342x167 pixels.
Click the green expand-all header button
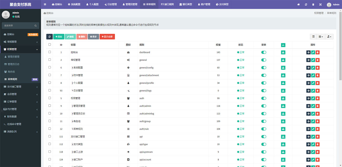click(283, 45)
